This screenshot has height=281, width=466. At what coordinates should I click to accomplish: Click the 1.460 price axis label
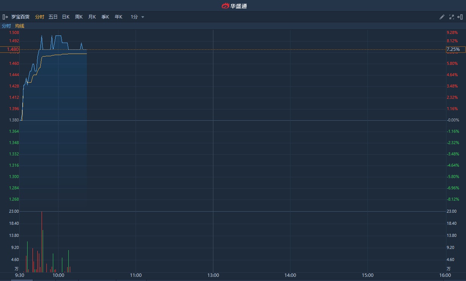pyautogui.click(x=14, y=63)
